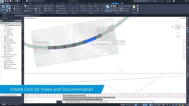Viewport: 189px width, 106px height.
Task: Select the Mirror tool
Action: 90,8
